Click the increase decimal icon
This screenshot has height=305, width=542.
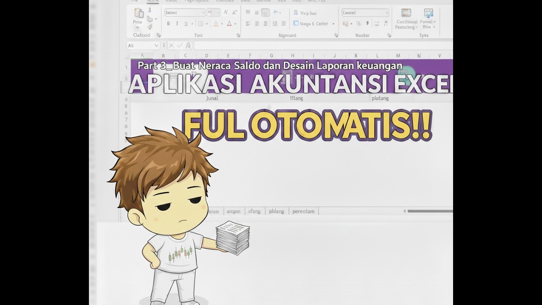(x=377, y=24)
